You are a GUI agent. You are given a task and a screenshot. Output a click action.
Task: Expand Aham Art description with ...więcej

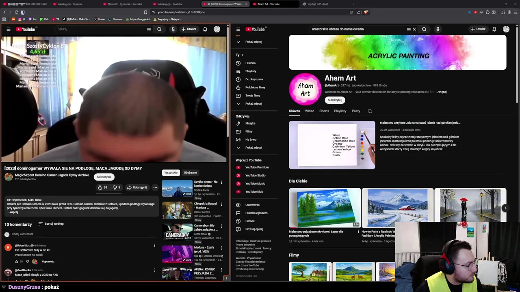[x=442, y=92]
